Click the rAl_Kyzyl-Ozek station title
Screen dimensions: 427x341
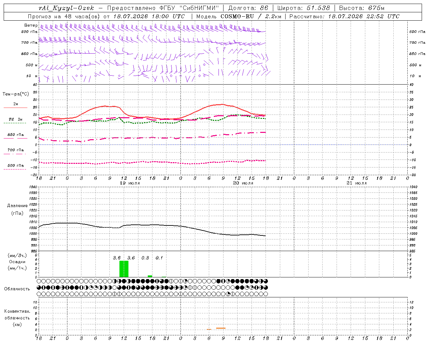66,8
